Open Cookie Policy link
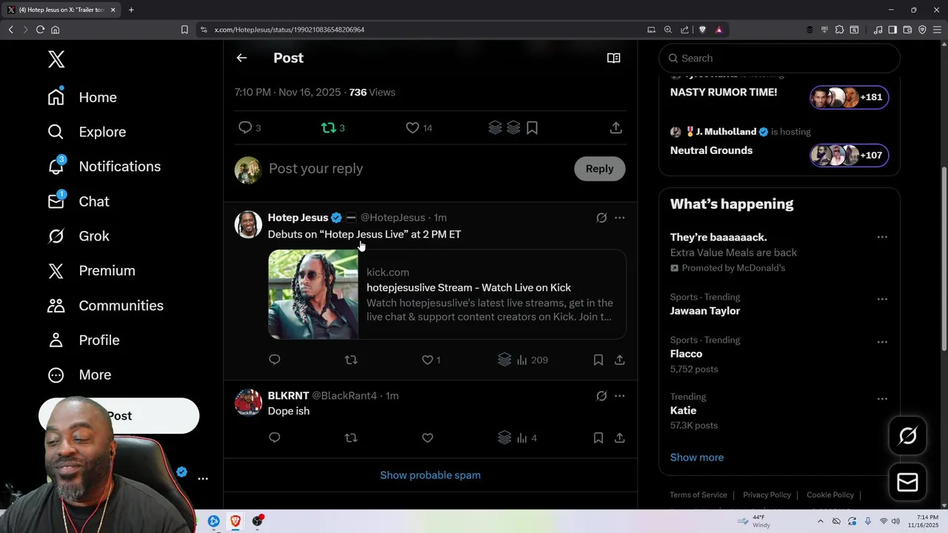Viewport: 948px width, 533px height. pos(830,495)
